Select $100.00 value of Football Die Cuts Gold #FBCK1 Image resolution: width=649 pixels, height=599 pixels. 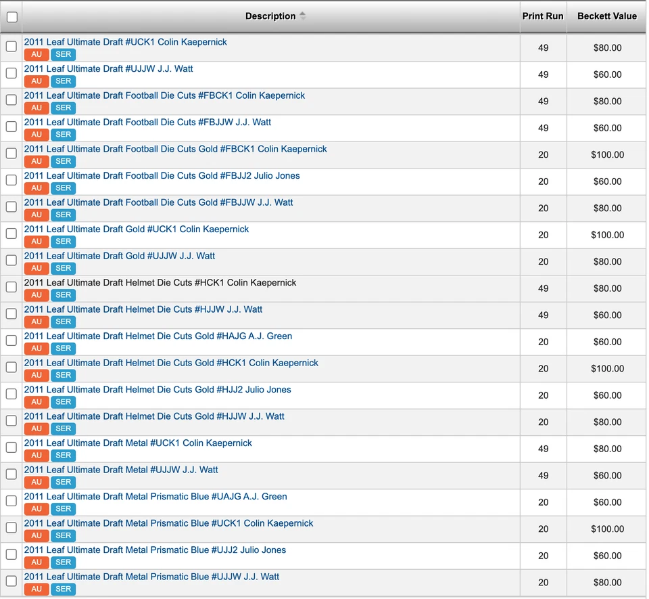point(607,154)
